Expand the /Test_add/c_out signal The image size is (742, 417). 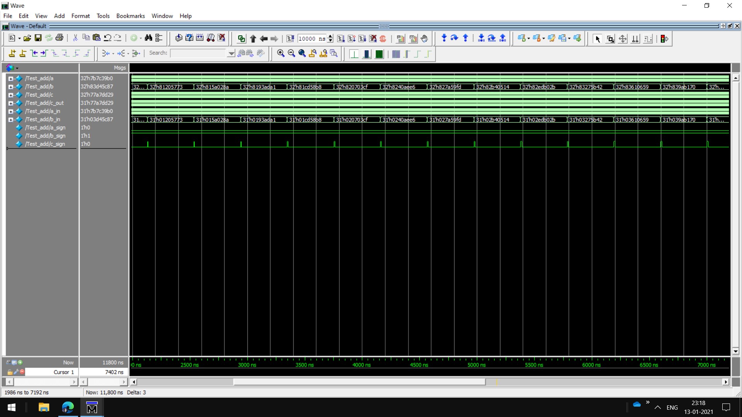(11, 103)
